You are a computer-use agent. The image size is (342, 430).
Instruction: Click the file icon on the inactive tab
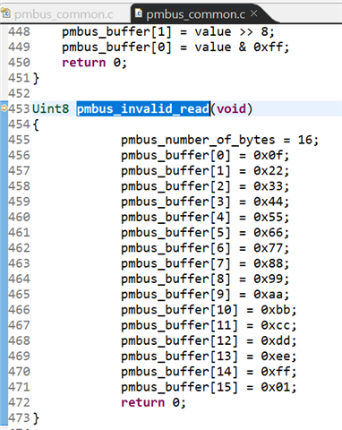6,13
